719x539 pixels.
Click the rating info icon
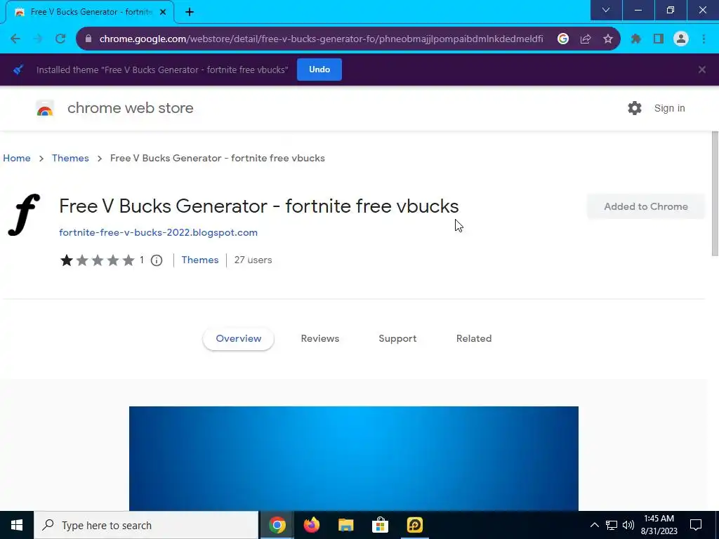click(x=157, y=260)
